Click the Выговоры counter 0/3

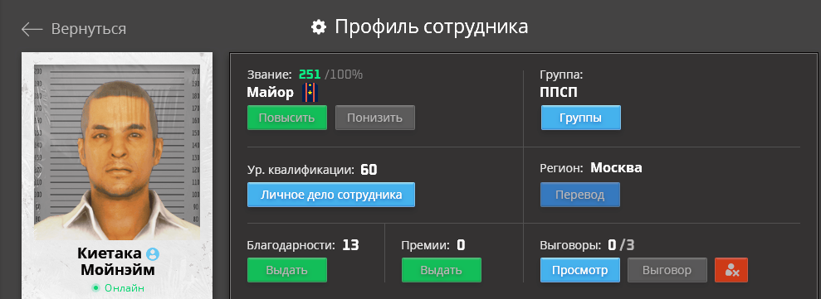[x=621, y=244]
